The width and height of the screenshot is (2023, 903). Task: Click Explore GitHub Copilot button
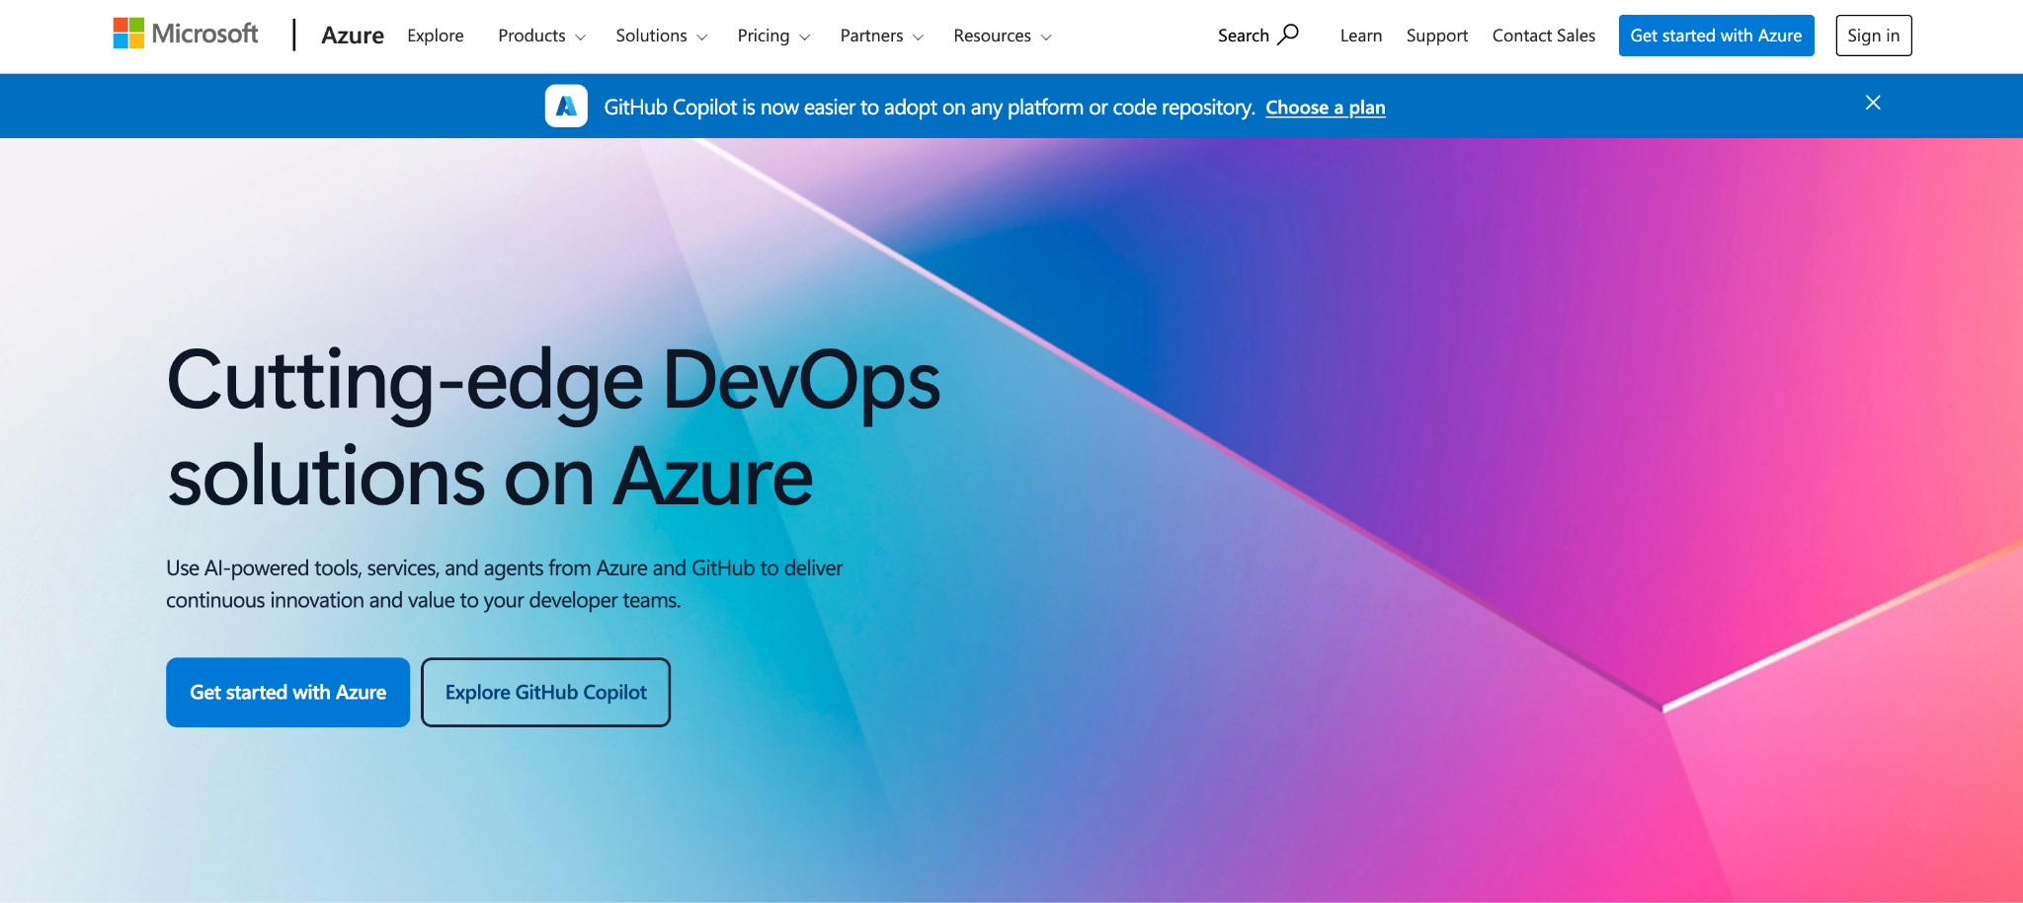tap(546, 693)
